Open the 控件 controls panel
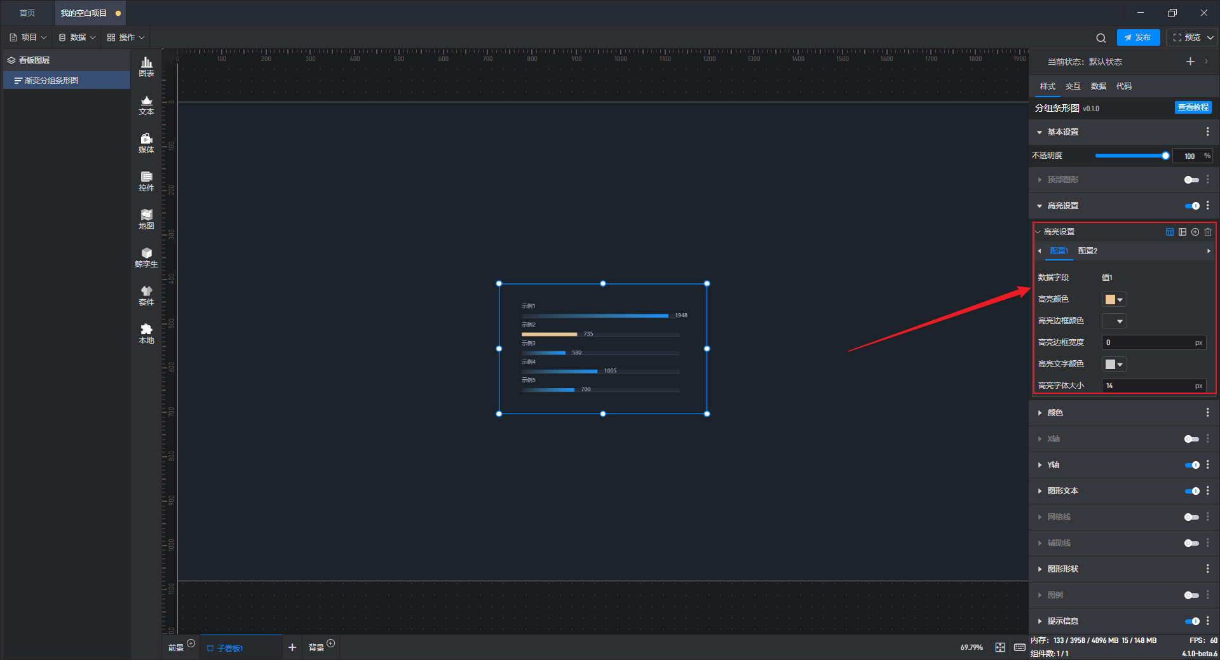This screenshot has height=660, width=1220. coord(146,181)
